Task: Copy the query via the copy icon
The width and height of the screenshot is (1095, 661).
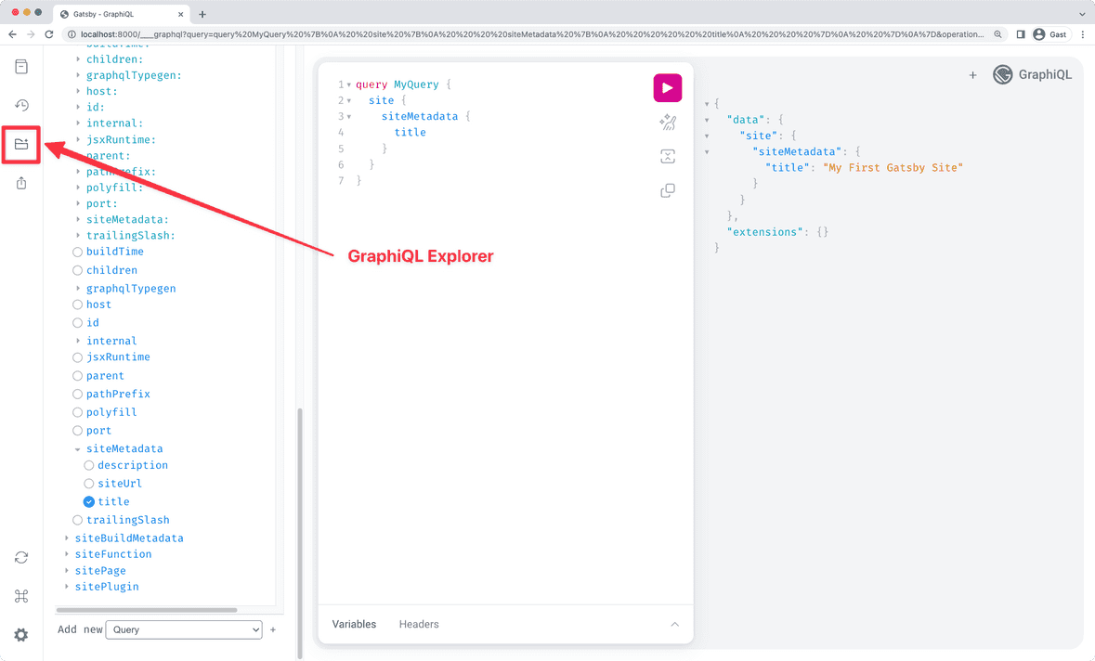Action: [x=667, y=190]
